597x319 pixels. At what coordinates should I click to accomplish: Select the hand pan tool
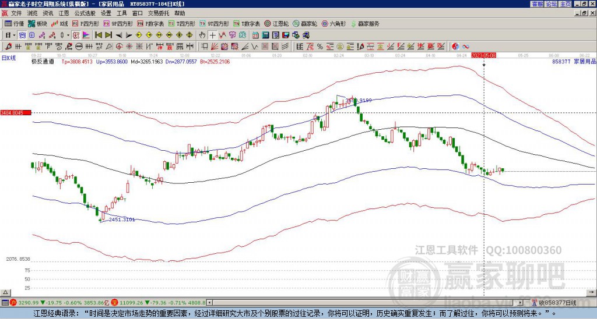[202, 35]
